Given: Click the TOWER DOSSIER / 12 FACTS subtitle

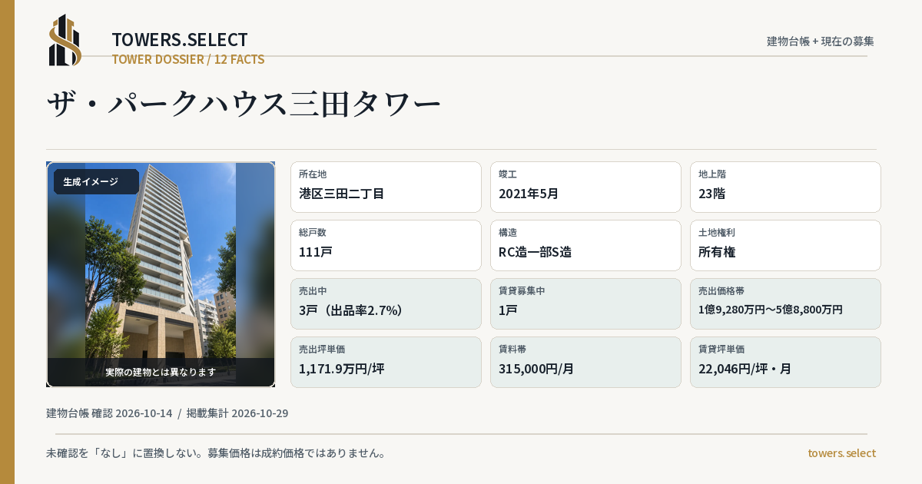Looking at the screenshot, I should (188, 59).
